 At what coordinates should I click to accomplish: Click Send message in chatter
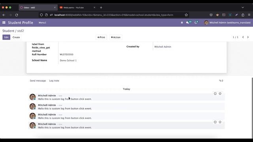[38, 80]
